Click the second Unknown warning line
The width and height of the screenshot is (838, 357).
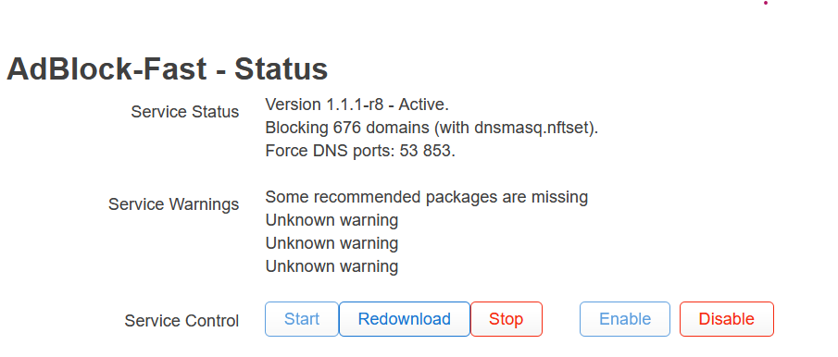331,243
